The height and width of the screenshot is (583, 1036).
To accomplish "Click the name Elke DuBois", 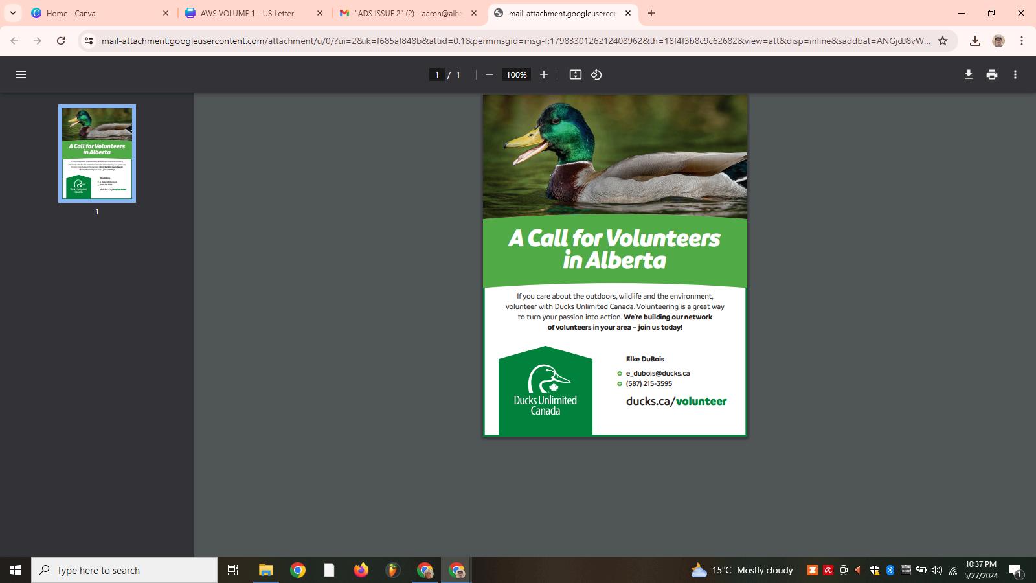I will pyautogui.click(x=645, y=359).
